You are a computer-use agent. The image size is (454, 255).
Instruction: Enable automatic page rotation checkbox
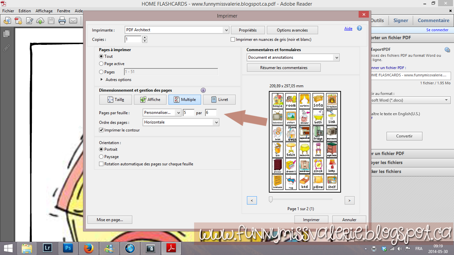101,164
